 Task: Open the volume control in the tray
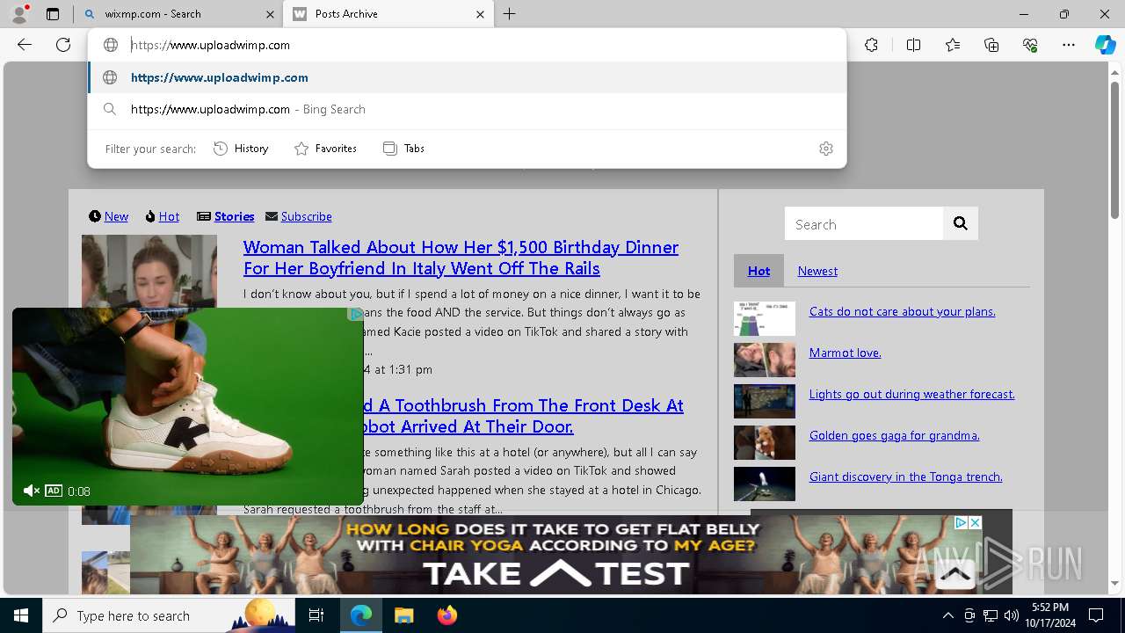1011,615
